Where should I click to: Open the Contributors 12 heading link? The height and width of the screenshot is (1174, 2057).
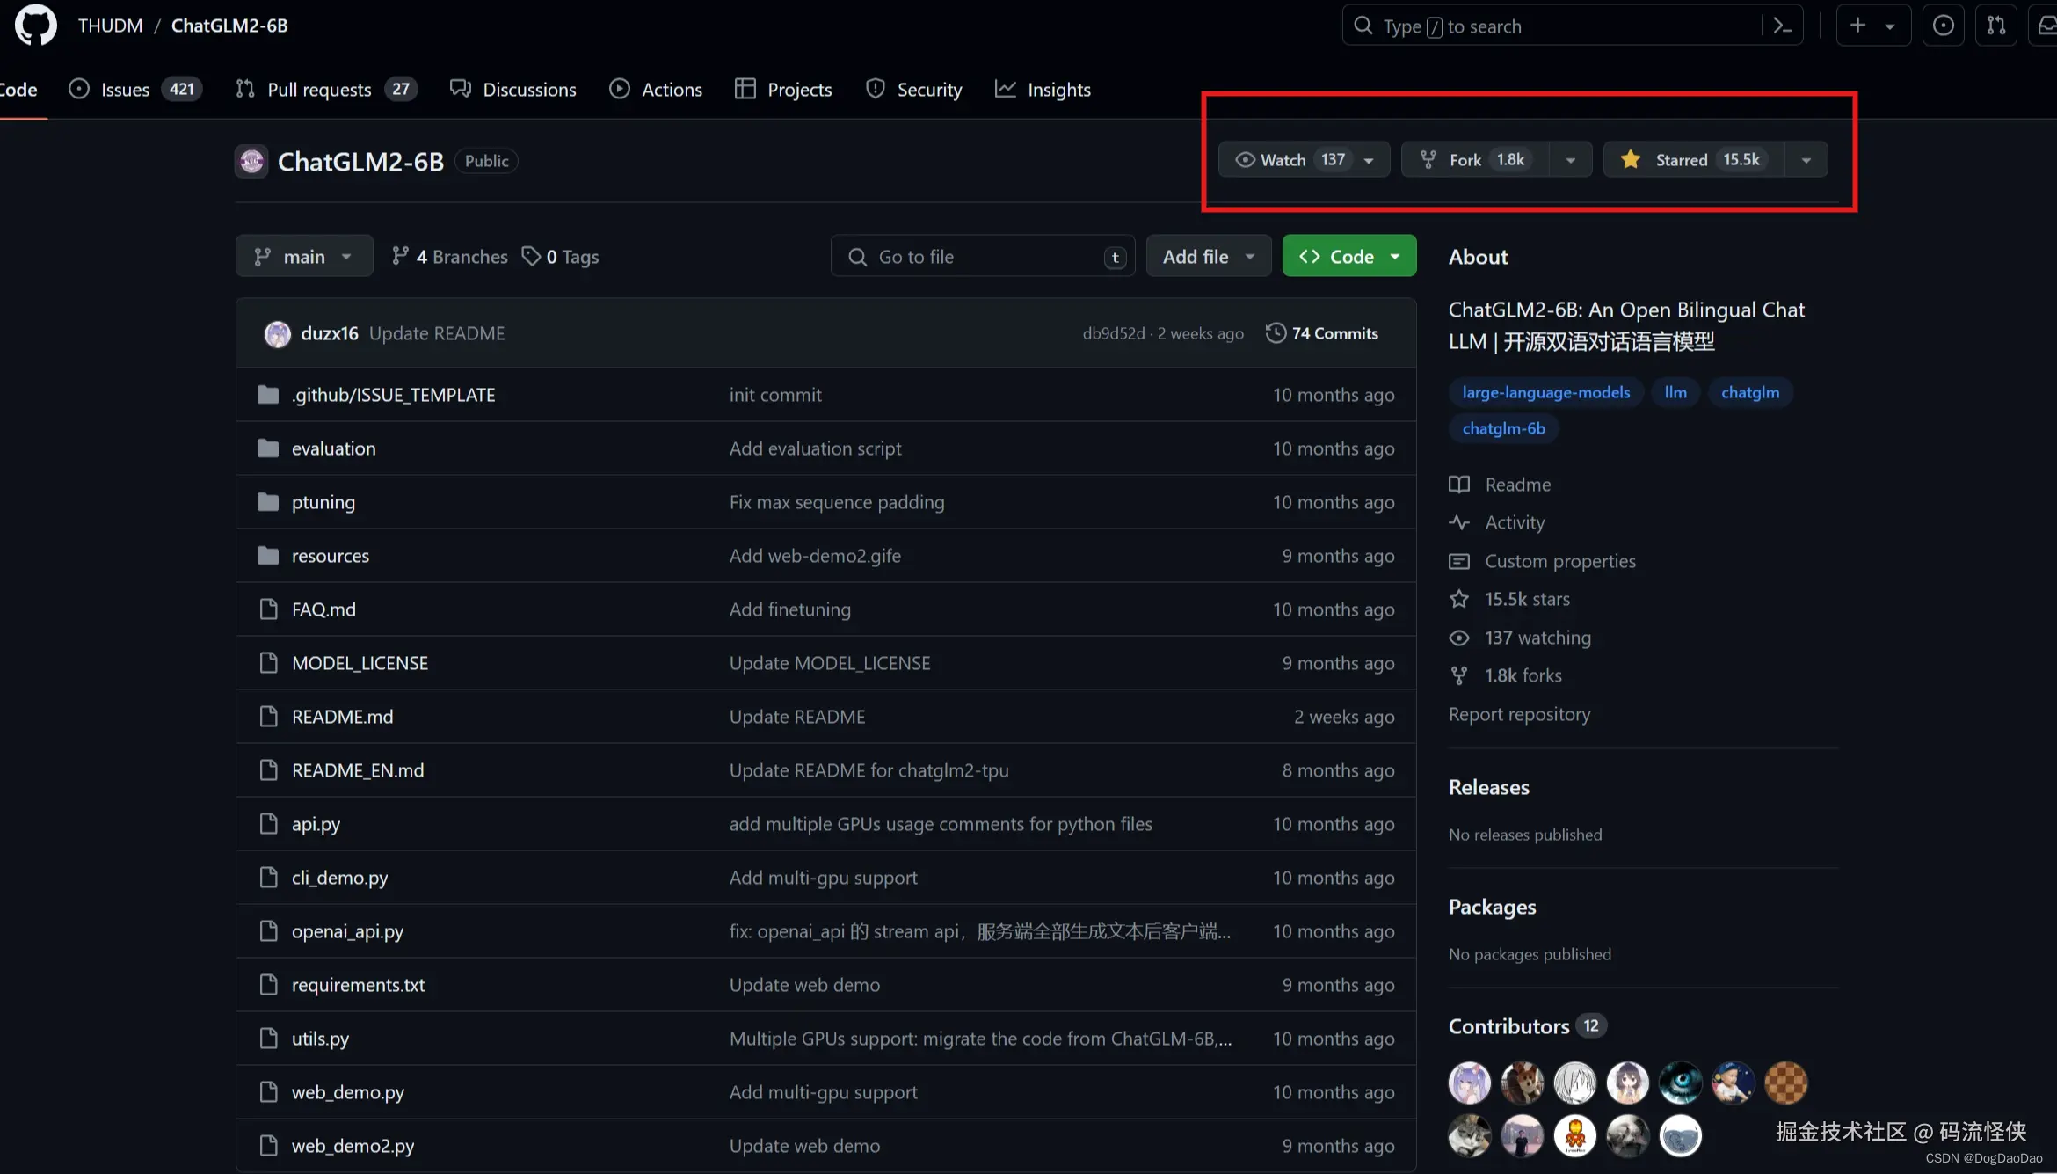(1527, 1026)
